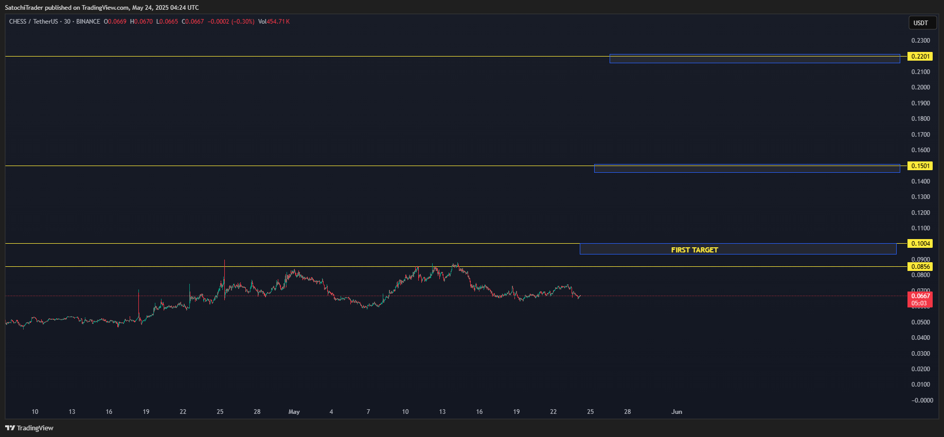Click the 0.2000 price axis tick

click(x=921, y=87)
